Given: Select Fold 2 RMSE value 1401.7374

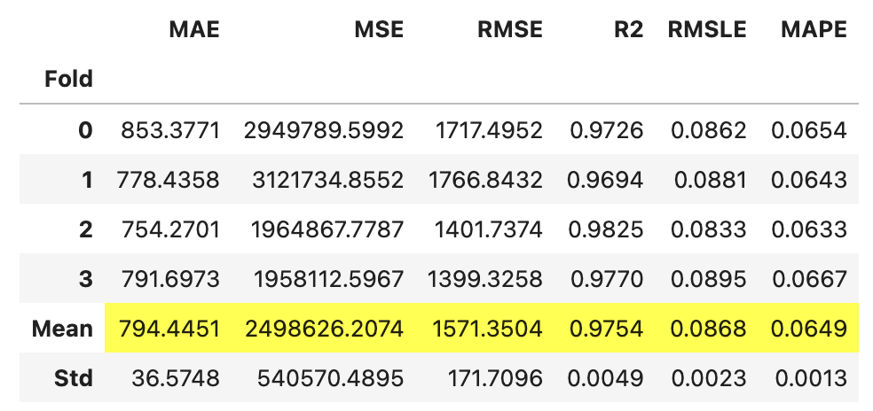Looking at the screenshot, I should [488, 229].
